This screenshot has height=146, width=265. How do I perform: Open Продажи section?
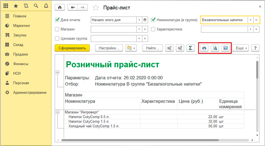tap(20, 54)
